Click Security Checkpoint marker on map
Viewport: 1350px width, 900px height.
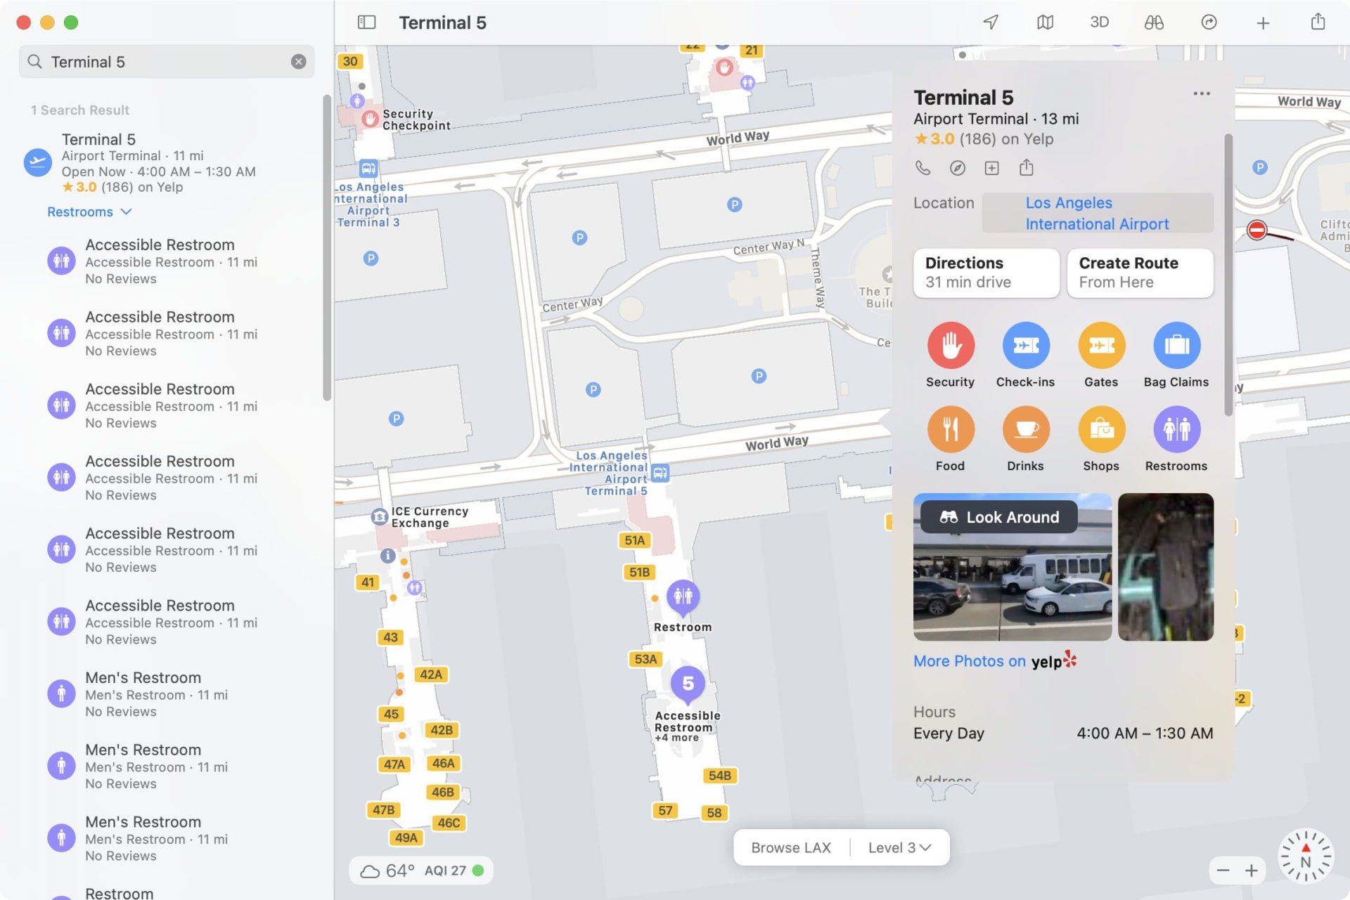click(370, 119)
